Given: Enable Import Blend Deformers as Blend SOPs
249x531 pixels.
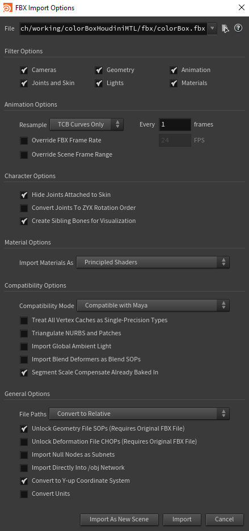Looking at the screenshot, I should [x=24, y=360].
